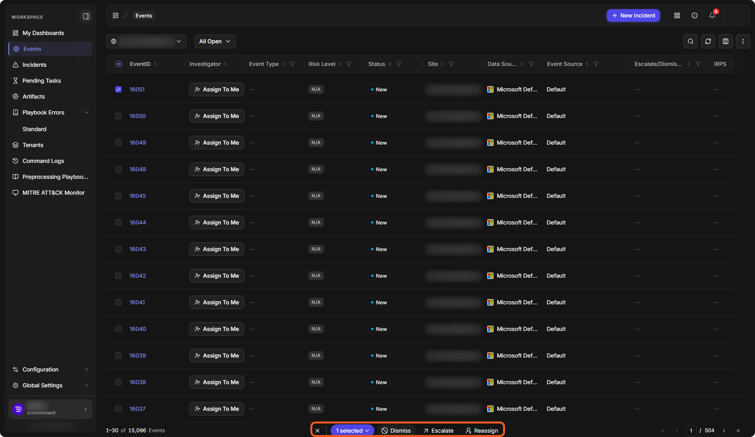Check the checkbox for event 16040
Viewport: 755px width, 437px height.
(x=118, y=329)
